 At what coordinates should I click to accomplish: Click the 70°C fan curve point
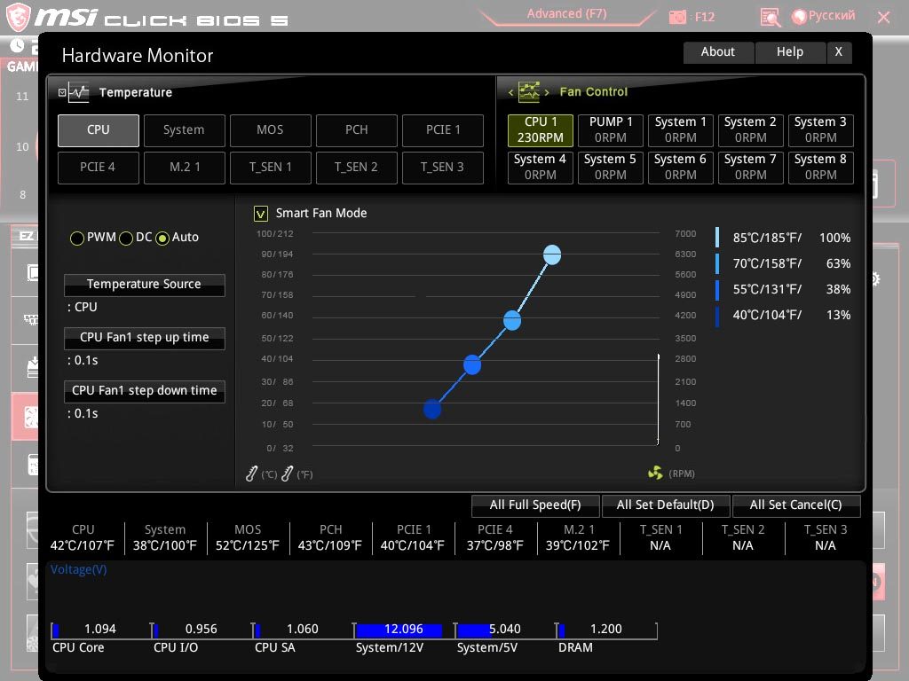512,320
